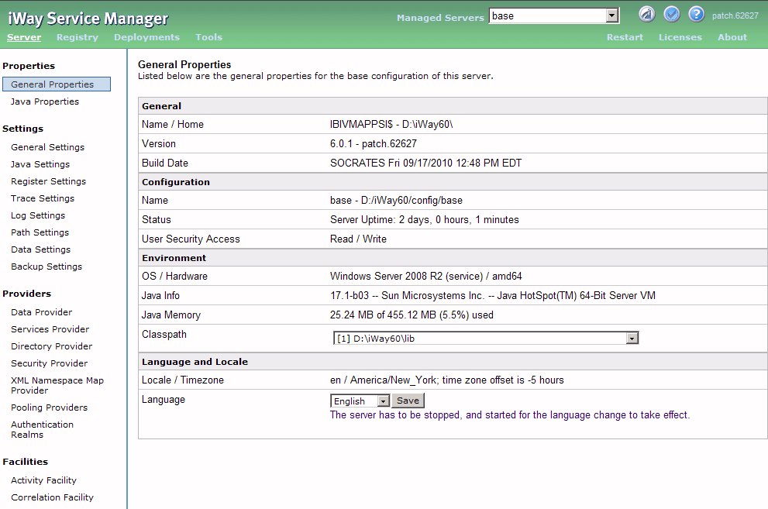
Task: Click the Server Uptime status value
Action: pos(424,220)
